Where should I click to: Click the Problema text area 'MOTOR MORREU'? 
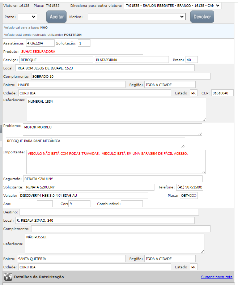(112, 129)
